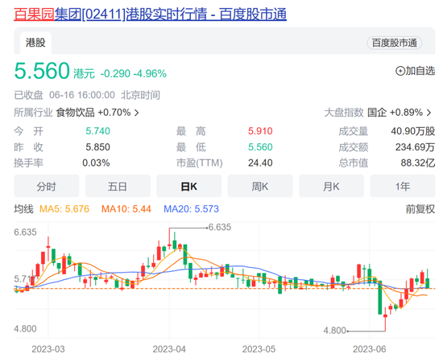Expand the chevron after 食物饮品 +0.70%
The height and width of the screenshot is (358, 443).
click(137, 113)
